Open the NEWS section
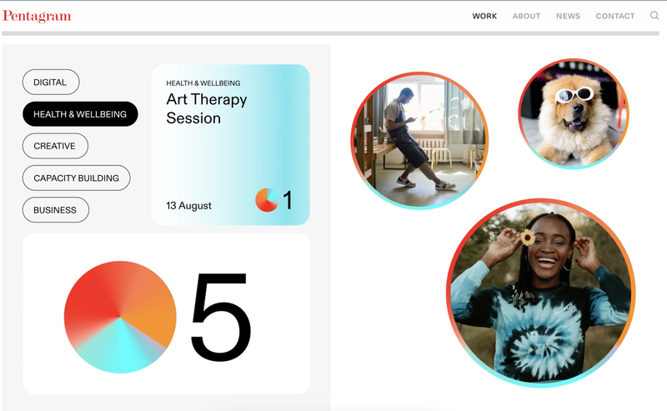667x411 pixels. pyautogui.click(x=568, y=16)
